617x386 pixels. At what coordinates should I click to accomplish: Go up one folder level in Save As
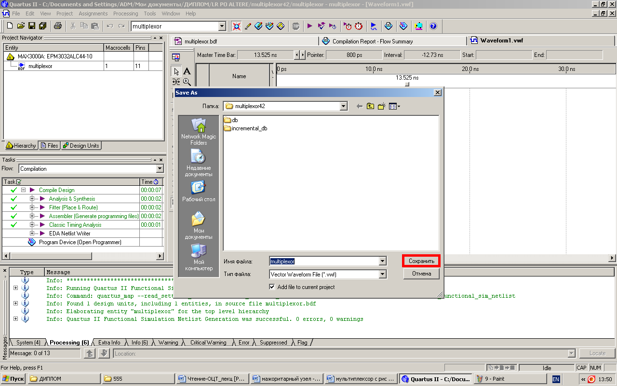click(370, 106)
